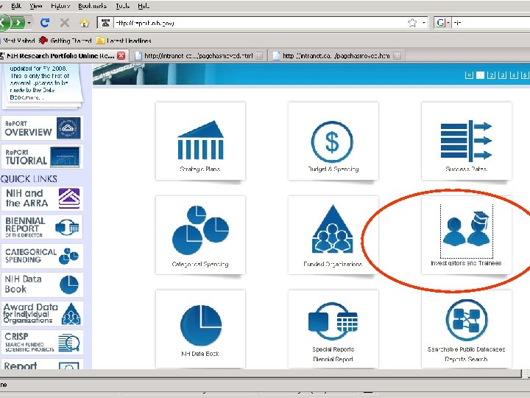Open the Funded Organizations house icon
Image resolution: width=530 pixels, height=398 pixels.
coord(333,229)
